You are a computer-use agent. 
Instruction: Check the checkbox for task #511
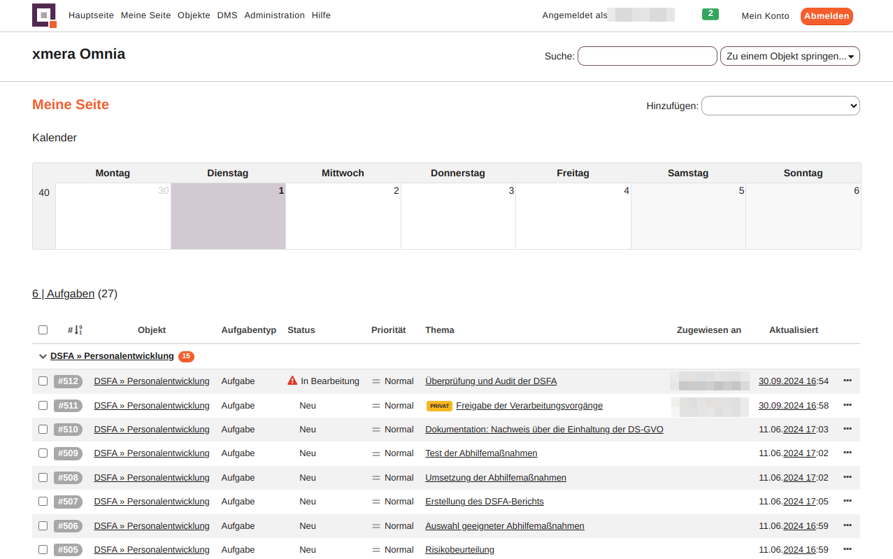[43, 405]
